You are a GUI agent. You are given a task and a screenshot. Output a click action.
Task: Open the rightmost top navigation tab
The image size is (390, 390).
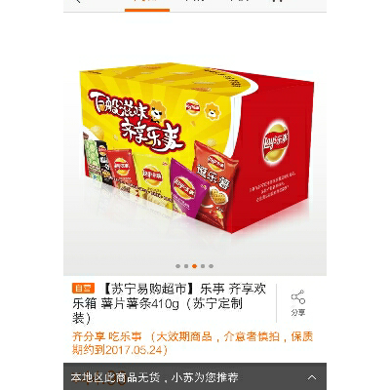pos(279,2)
